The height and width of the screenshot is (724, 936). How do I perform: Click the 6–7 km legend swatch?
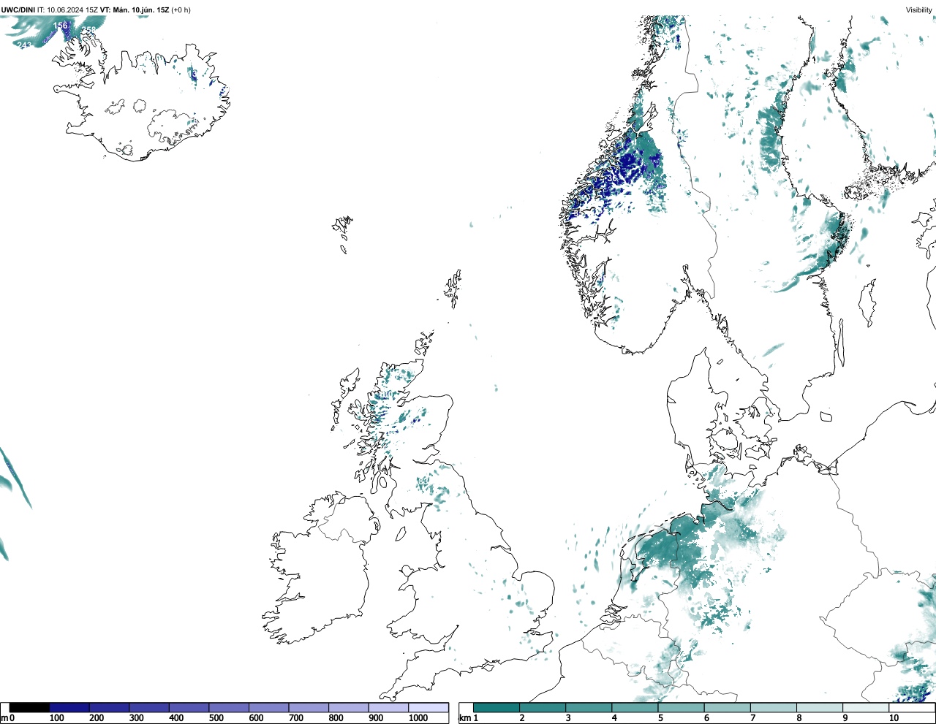tap(727, 707)
